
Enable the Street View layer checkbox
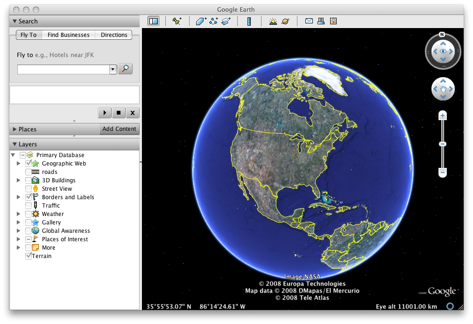[x=28, y=189]
